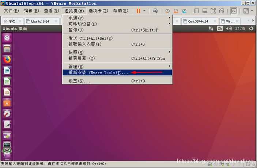Open 设置(S)... from the menu
Image resolution: width=257 pixels, height=168 pixels.
click(117, 81)
